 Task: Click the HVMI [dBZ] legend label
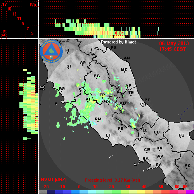[x=54, y=180]
